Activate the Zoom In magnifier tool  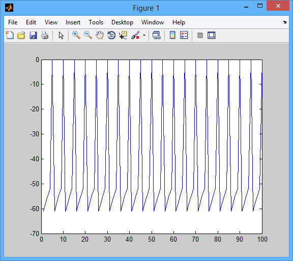[76, 35]
